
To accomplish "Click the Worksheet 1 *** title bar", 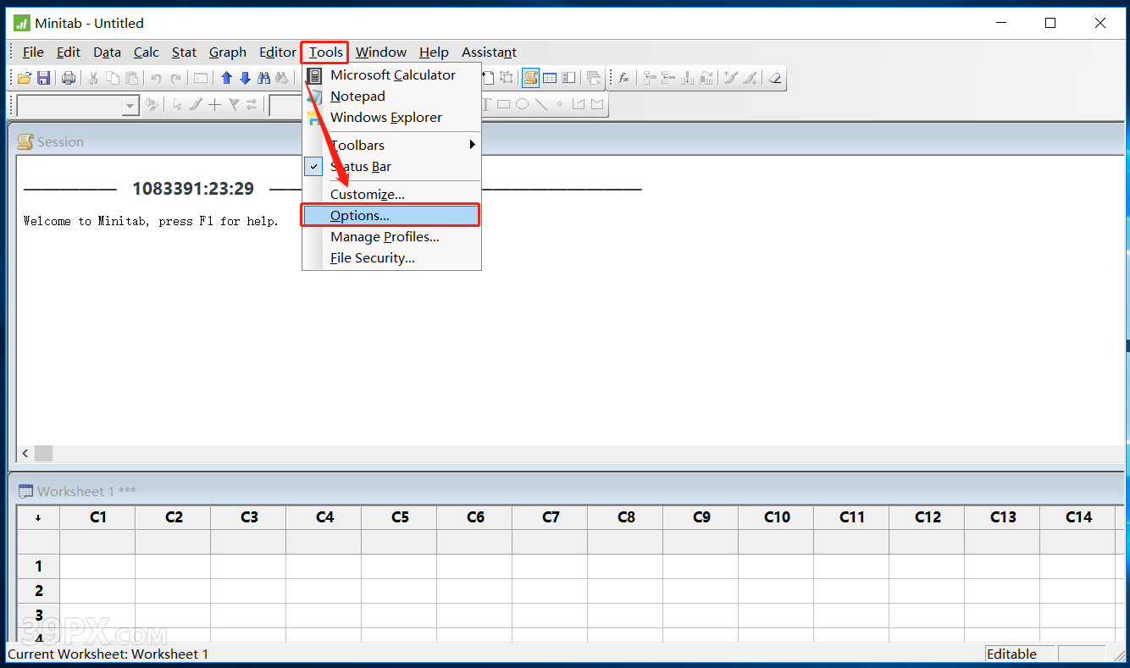I will pyautogui.click(x=566, y=491).
